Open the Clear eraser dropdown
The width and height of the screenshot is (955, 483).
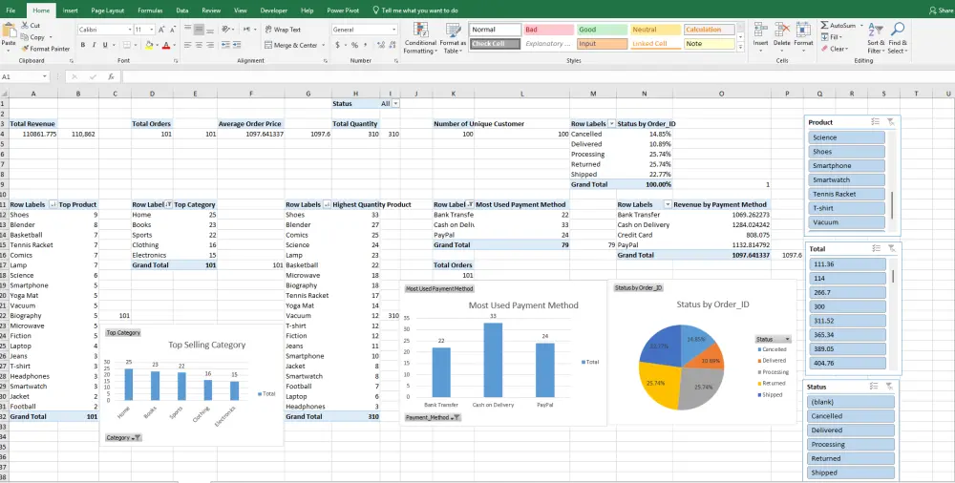point(834,49)
